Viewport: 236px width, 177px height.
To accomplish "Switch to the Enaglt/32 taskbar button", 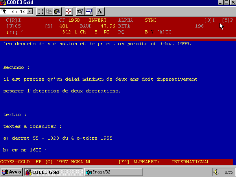I will click(105, 172).
